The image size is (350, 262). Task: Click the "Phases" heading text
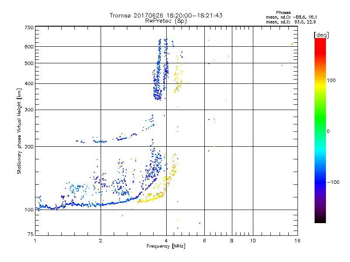click(x=283, y=13)
